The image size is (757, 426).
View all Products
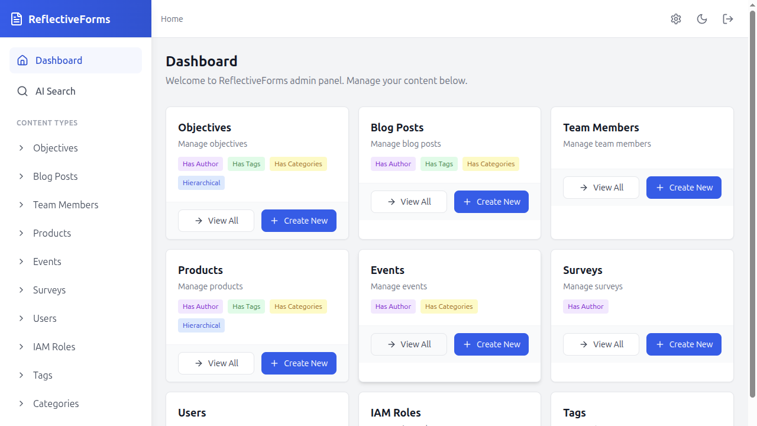(x=216, y=363)
